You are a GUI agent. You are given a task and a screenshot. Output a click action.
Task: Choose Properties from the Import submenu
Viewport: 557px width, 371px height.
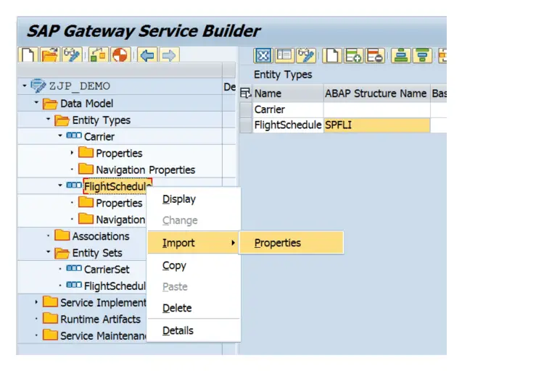click(277, 243)
